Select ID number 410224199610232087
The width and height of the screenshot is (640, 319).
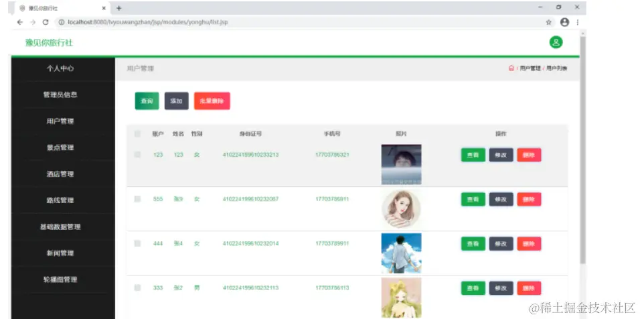(250, 199)
